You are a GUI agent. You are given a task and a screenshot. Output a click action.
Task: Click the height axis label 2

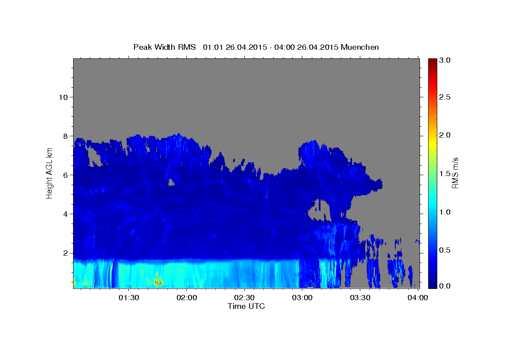tap(65, 253)
